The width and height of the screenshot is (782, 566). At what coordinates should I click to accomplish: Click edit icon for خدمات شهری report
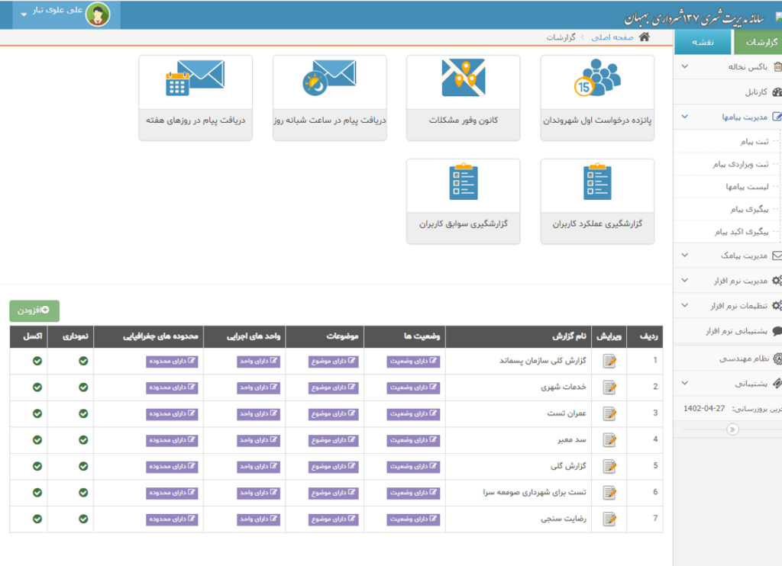(609, 388)
